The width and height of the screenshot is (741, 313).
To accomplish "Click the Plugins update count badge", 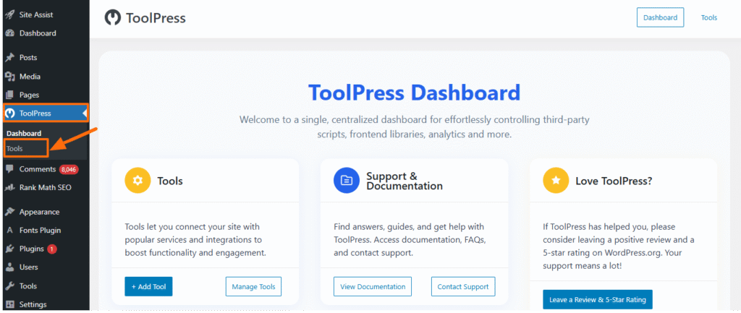I will pyautogui.click(x=52, y=249).
